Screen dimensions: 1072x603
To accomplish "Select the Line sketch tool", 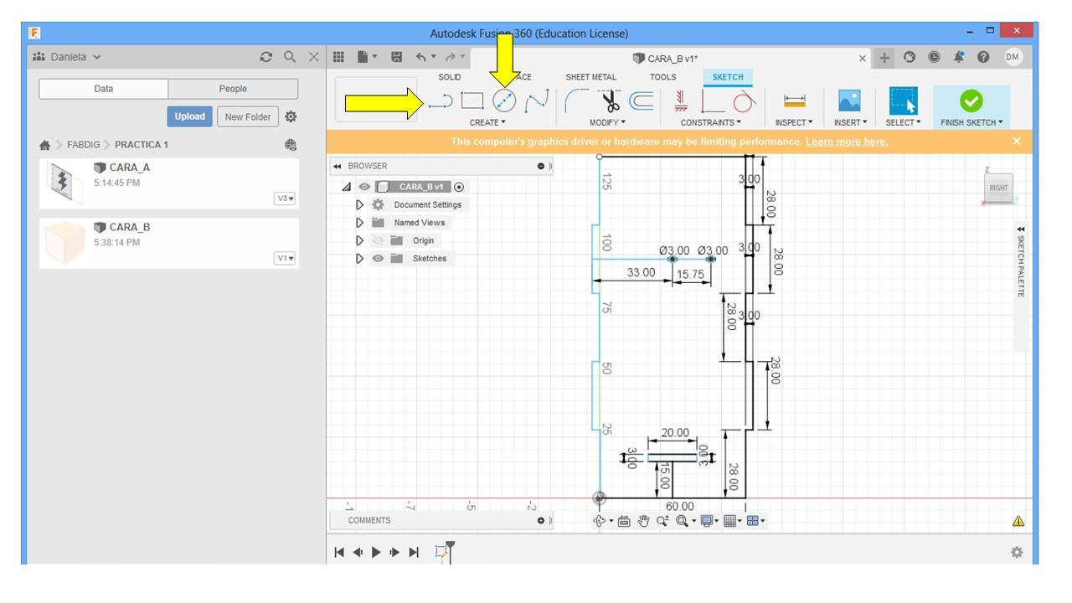I will point(441,101).
